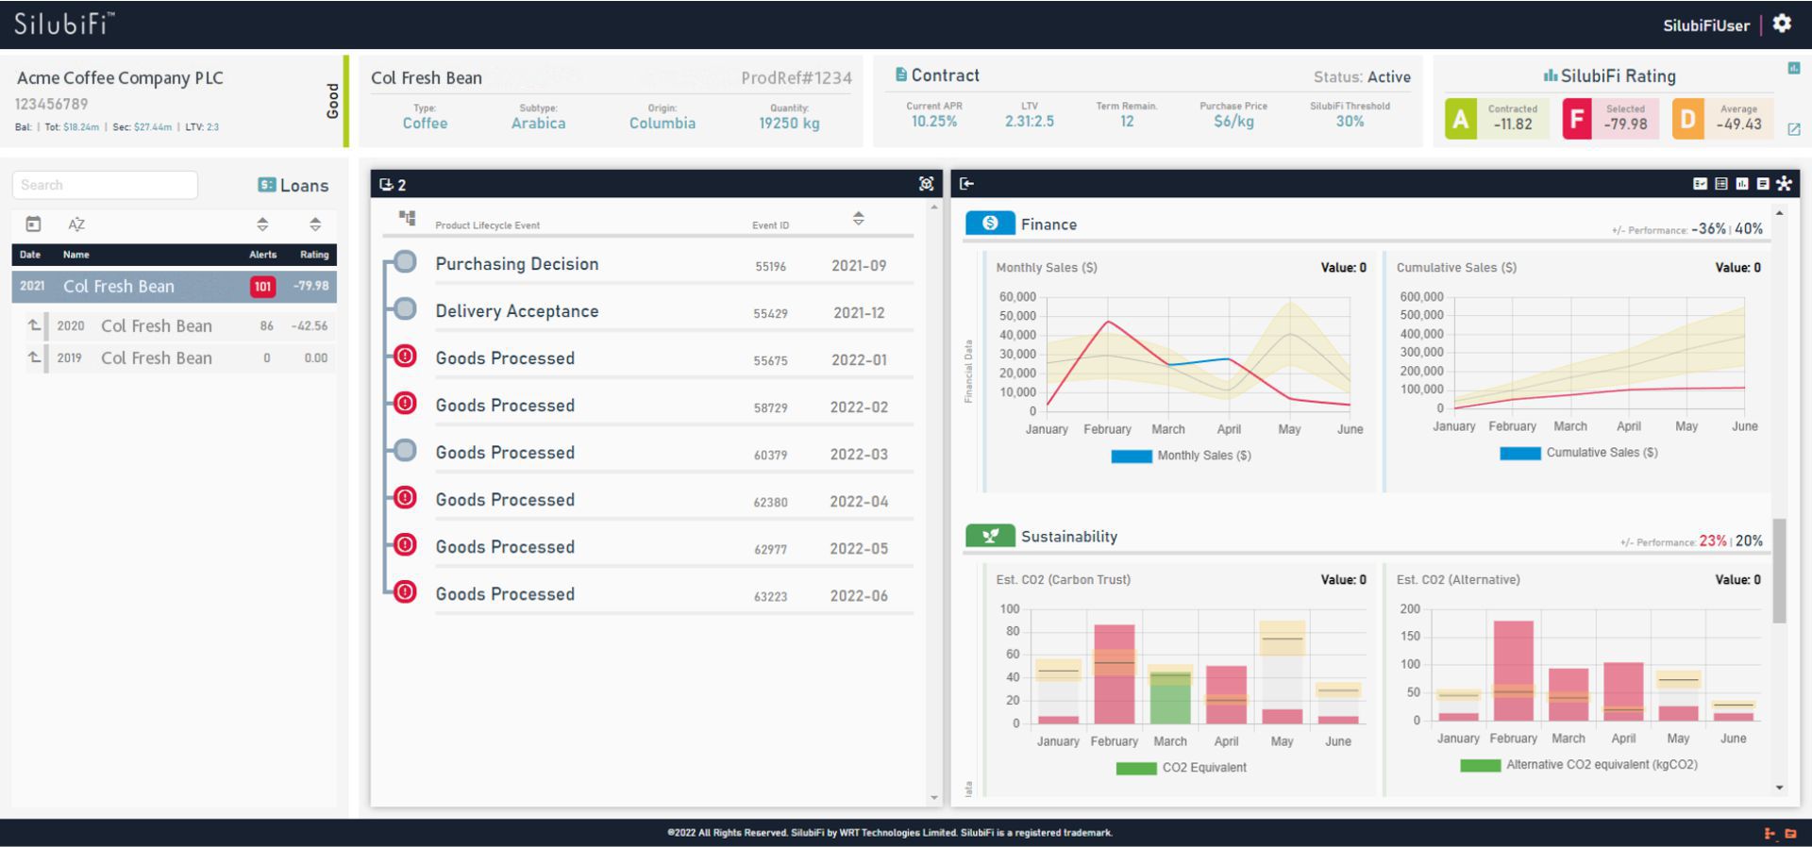Collapse the charts panel with the arrow icon
Screen dimensions: 1812x847
pos(966,184)
